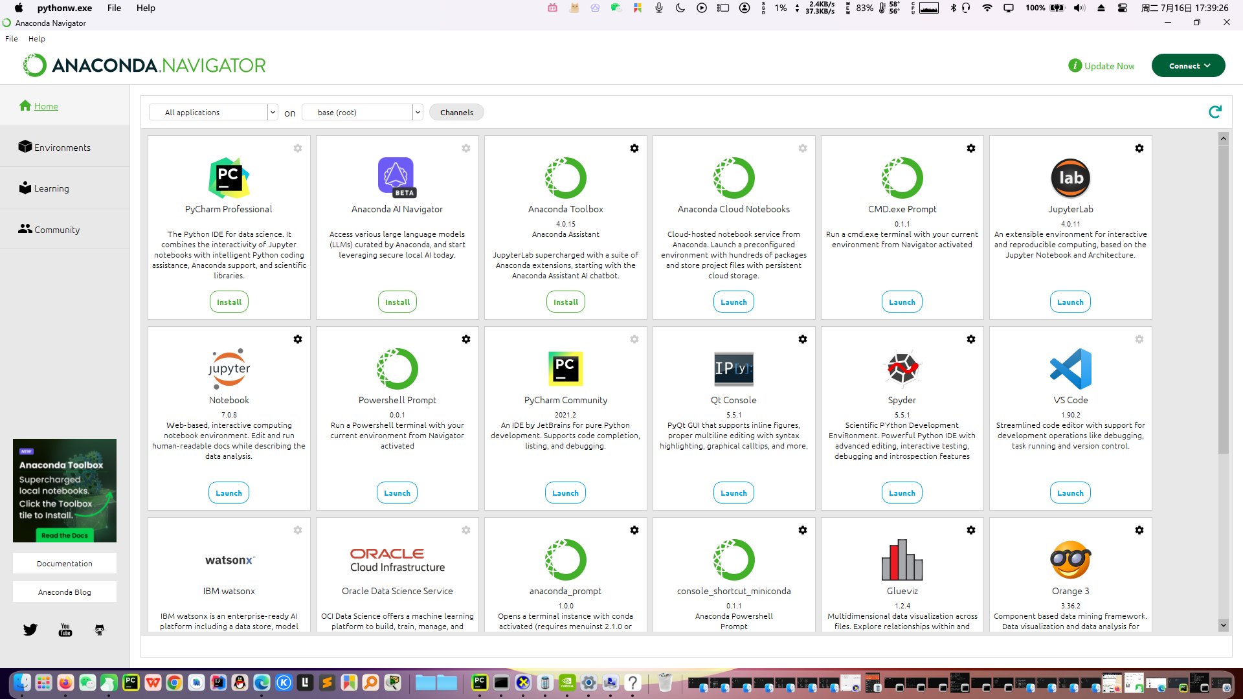Click the JupyterLab lab logo

(x=1071, y=177)
